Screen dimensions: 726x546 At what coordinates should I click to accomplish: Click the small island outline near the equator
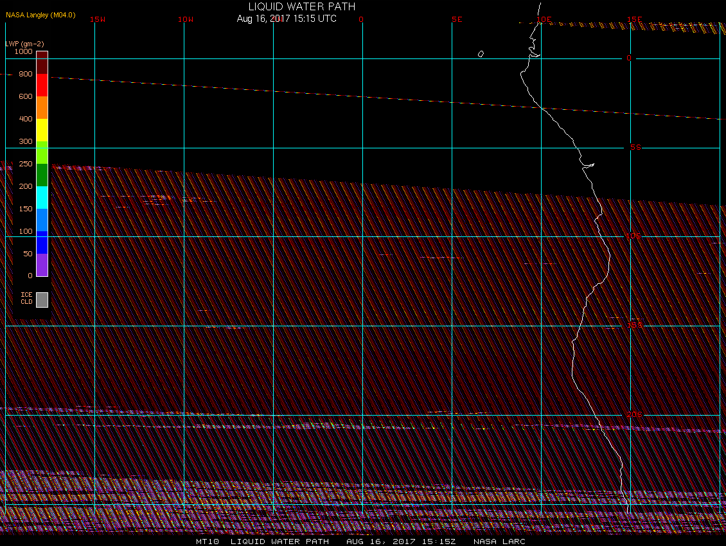[x=481, y=54]
